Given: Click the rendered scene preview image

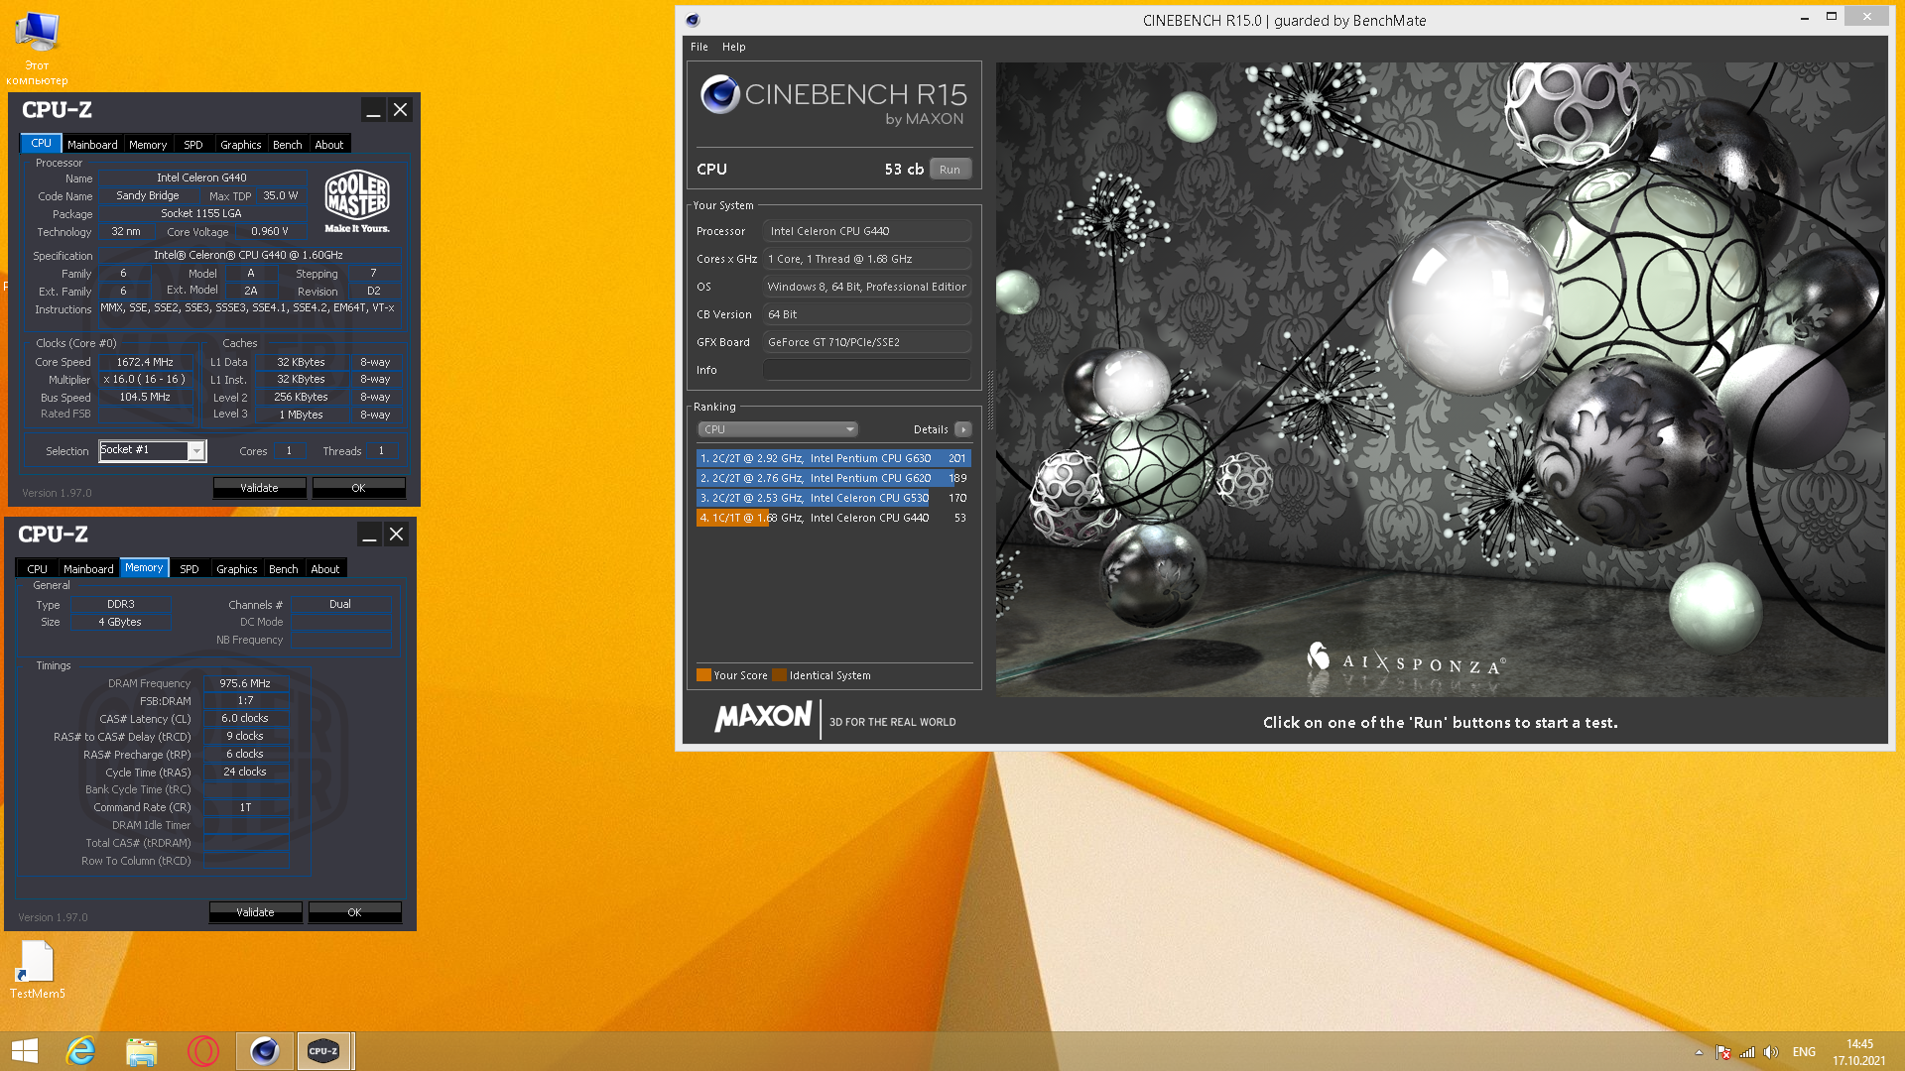Looking at the screenshot, I should click(1441, 379).
